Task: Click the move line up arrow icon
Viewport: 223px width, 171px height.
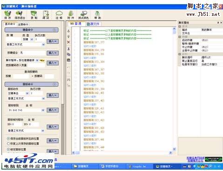Action: tap(68, 37)
